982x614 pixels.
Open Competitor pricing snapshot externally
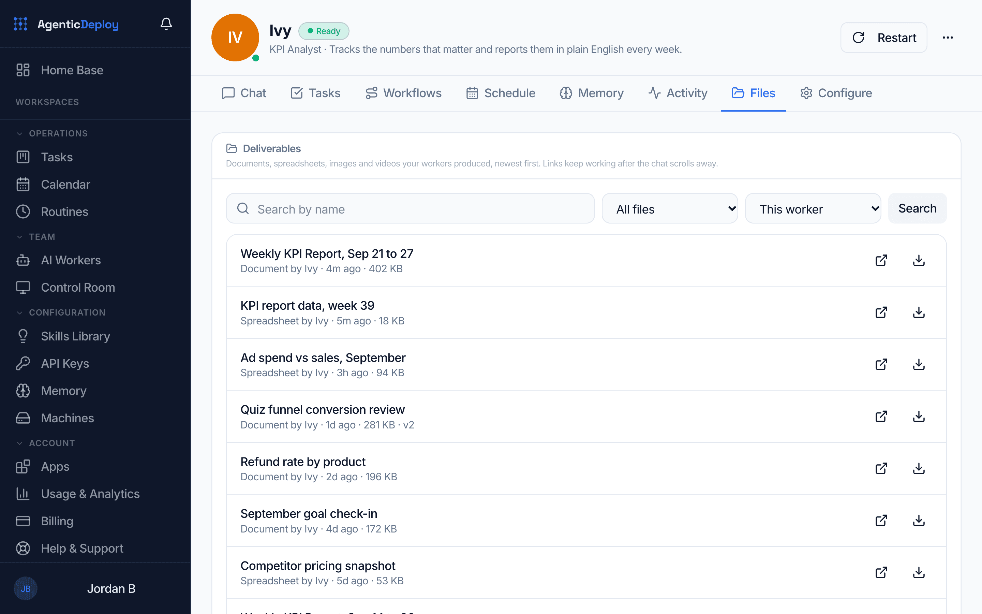click(x=881, y=572)
